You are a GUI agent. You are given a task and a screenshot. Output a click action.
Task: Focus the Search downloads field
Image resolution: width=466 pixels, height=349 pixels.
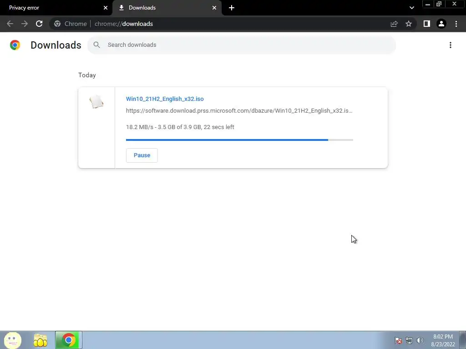pos(241,45)
